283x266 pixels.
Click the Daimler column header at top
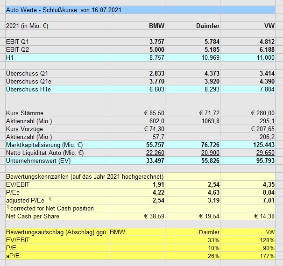click(x=207, y=26)
